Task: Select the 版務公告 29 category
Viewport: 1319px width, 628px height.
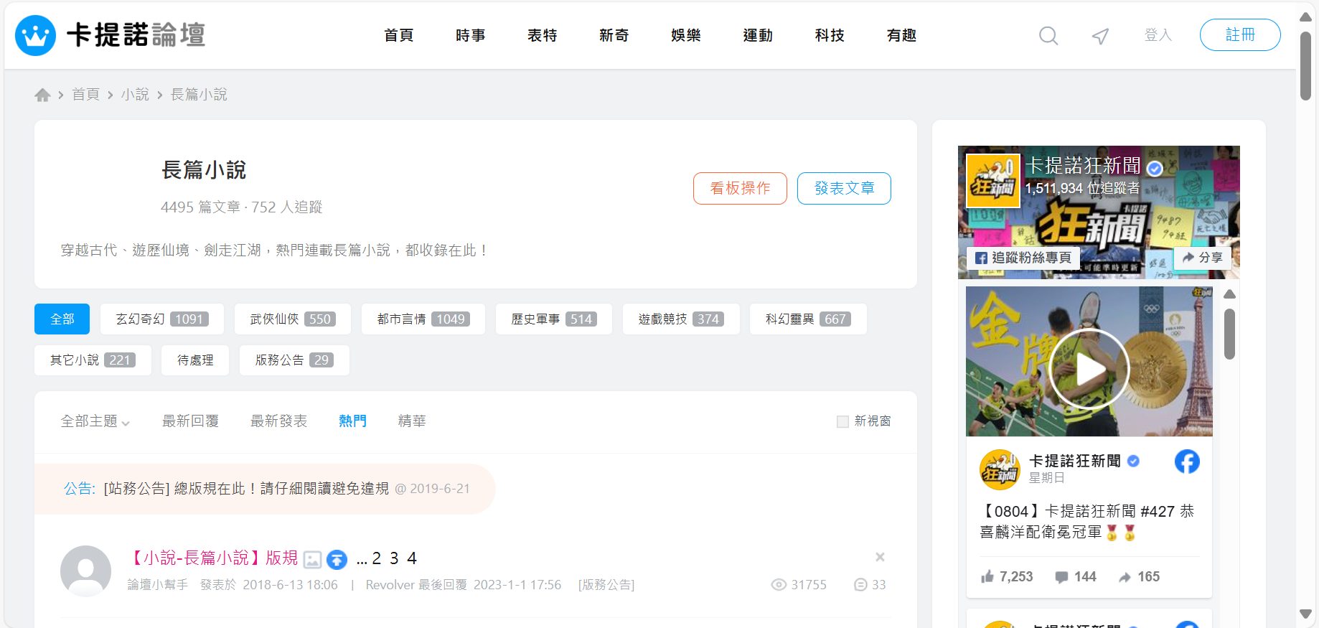Action: 294,360
